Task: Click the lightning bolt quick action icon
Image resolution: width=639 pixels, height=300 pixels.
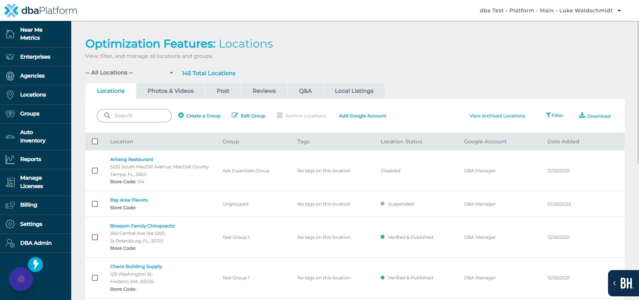Action: click(35, 265)
